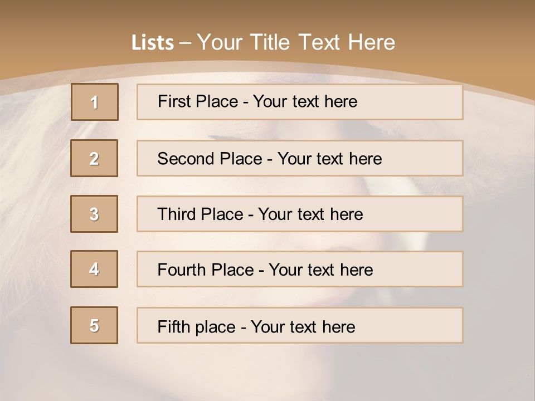Click the dash in the slide title
The image size is (535, 401).
coord(185,43)
